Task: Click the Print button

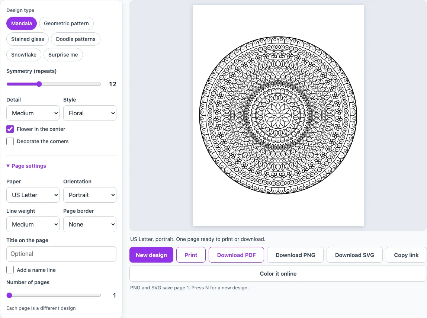Action: (191, 255)
